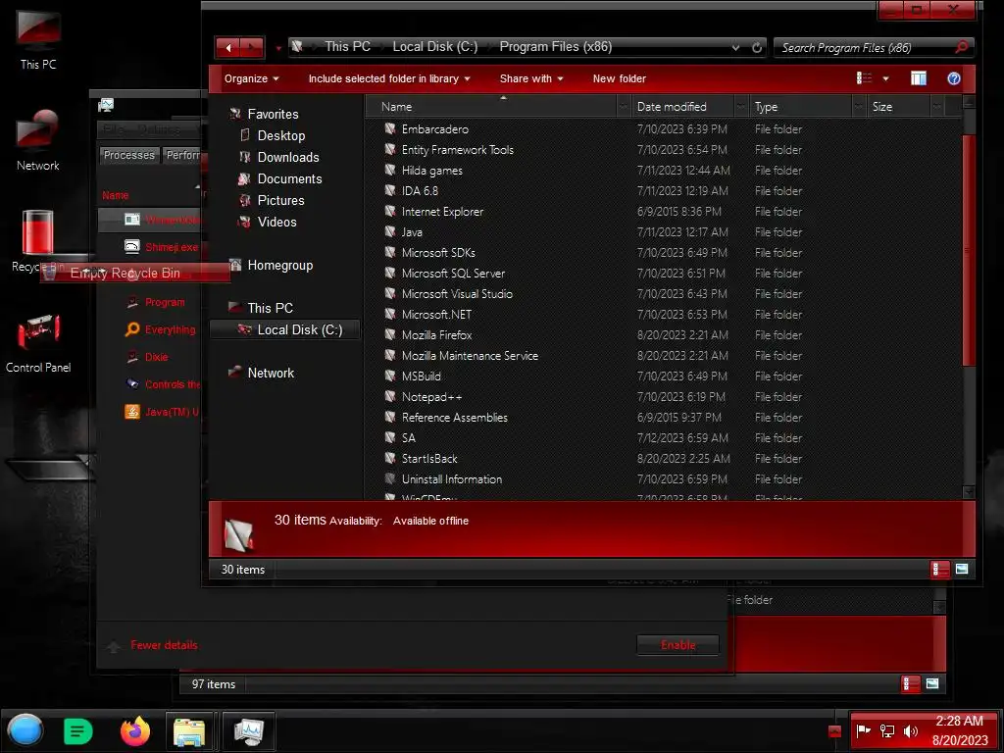Select the Uninstall Information folder

click(451, 478)
